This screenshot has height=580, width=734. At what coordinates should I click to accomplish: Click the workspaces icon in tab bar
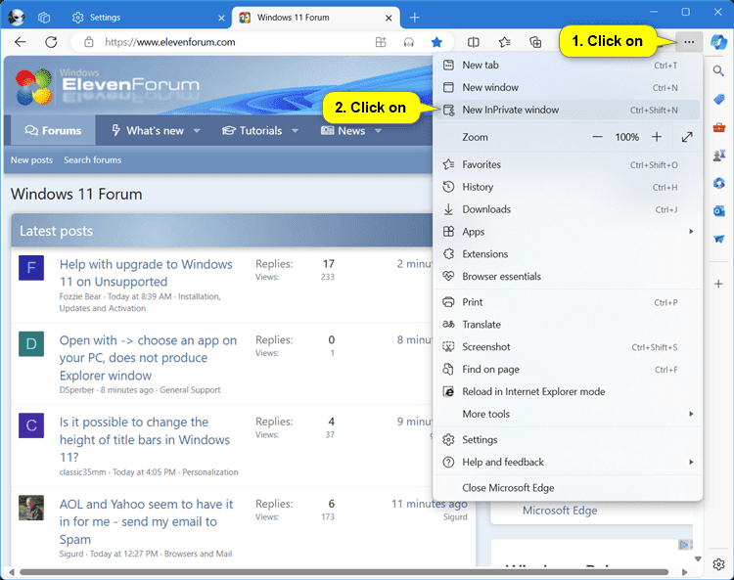(44, 18)
